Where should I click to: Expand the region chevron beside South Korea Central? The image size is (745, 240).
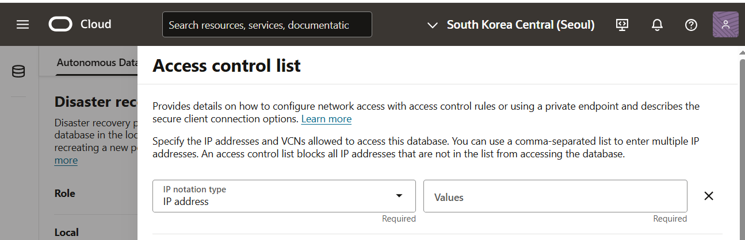[433, 25]
